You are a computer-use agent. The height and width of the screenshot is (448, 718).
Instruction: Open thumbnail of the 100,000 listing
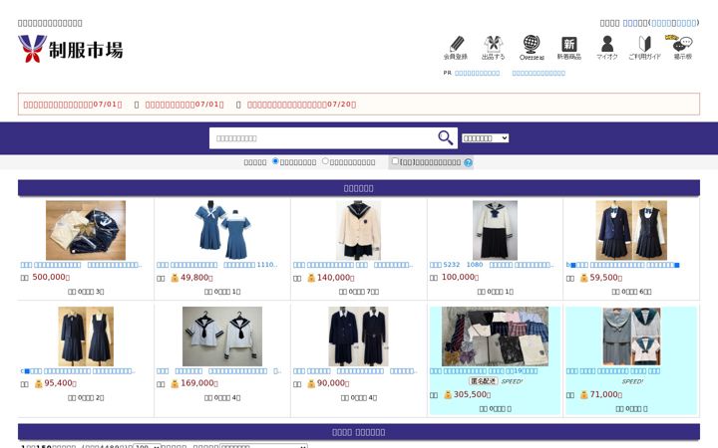pyautogui.click(x=495, y=230)
